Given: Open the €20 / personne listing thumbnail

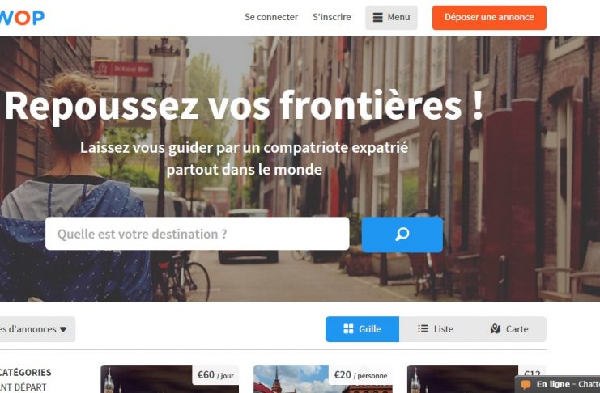Looking at the screenshot, I should point(322,379).
